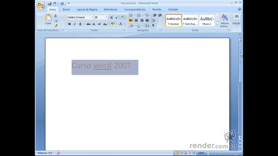
Task: Justify the paragraph text
Action: click(x=147, y=21)
